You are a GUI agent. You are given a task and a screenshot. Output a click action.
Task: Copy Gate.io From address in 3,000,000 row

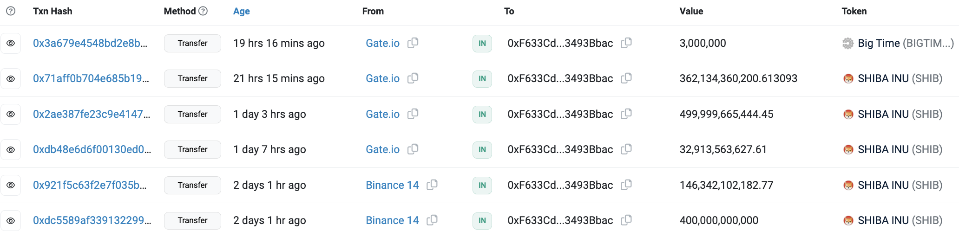point(413,43)
